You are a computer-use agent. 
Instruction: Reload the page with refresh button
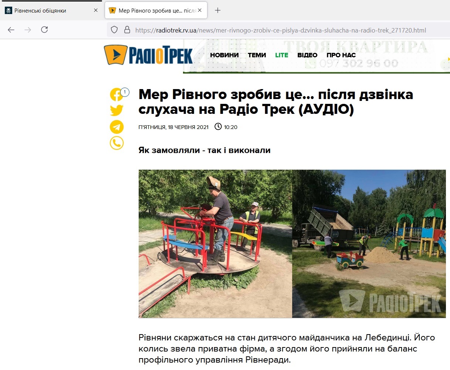click(x=44, y=30)
